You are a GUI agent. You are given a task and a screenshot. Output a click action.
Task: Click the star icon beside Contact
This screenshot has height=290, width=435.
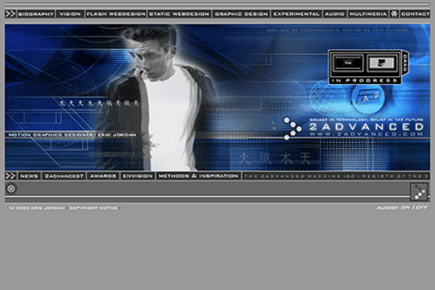click(394, 14)
